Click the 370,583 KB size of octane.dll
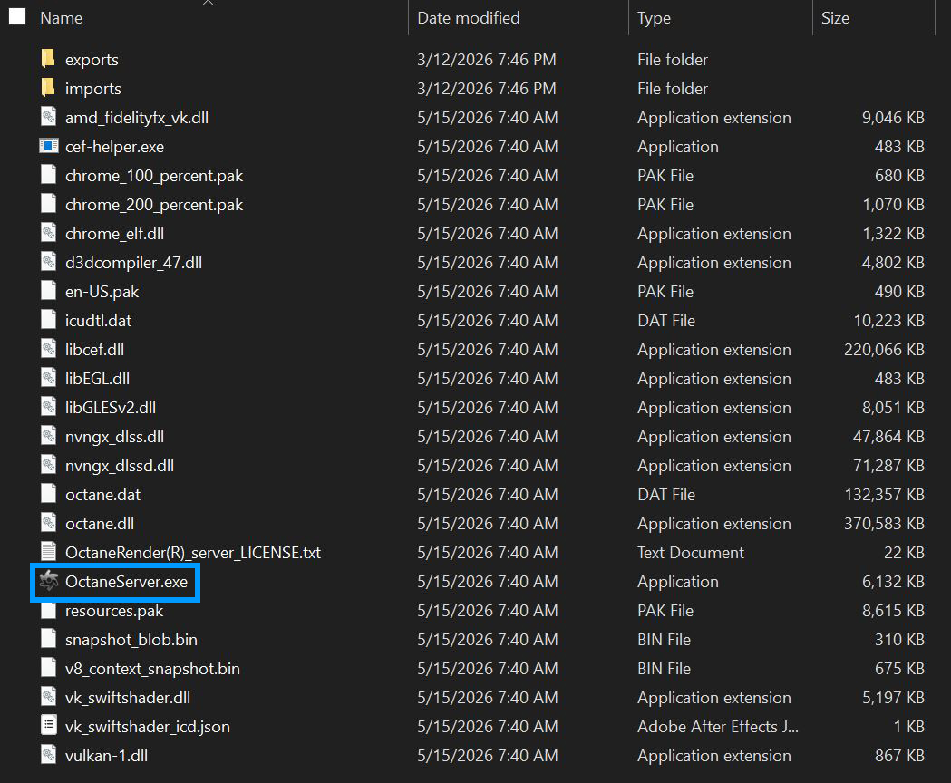Viewport: 951px width, 783px height. point(884,524)
